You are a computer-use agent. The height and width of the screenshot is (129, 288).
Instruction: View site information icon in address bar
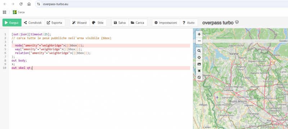[39, 4]
